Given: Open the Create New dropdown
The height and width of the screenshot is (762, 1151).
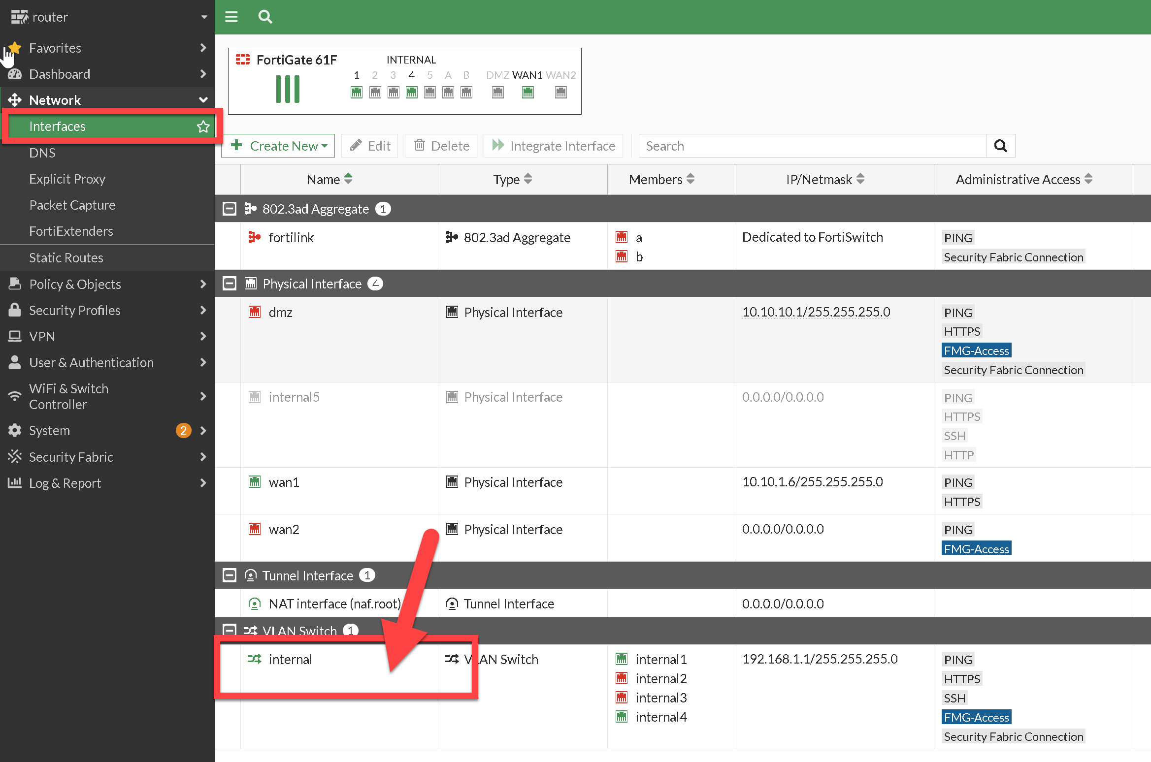Looking at the screenshot, I should point(278,146).
